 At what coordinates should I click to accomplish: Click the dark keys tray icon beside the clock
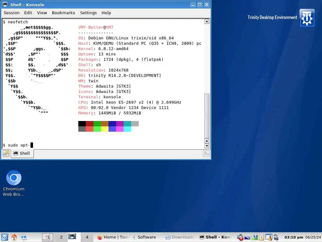pyautogui.click(x=276, y=238)
